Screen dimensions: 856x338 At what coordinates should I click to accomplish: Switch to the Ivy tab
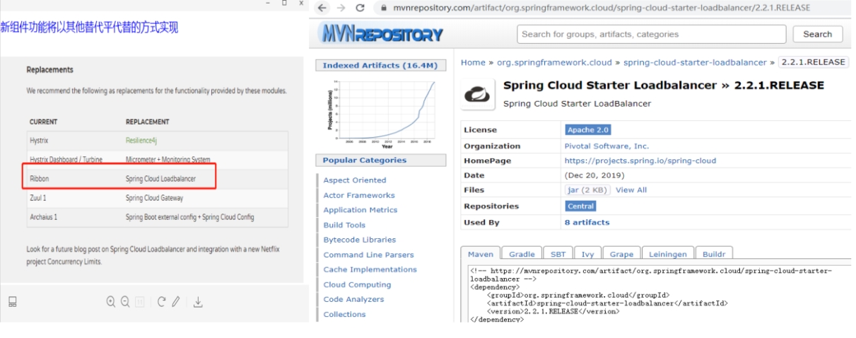pyautogui.click(x=588, y=254)
